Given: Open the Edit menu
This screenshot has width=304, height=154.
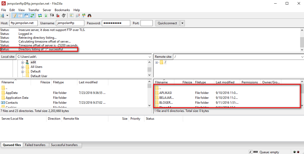Looking at the screenshot, I should pyautogui.click(x=12, y=10).
